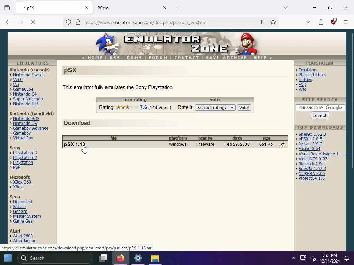
Task: Open File Explorer from the taskbar
Action: click(x=155, y=258)
